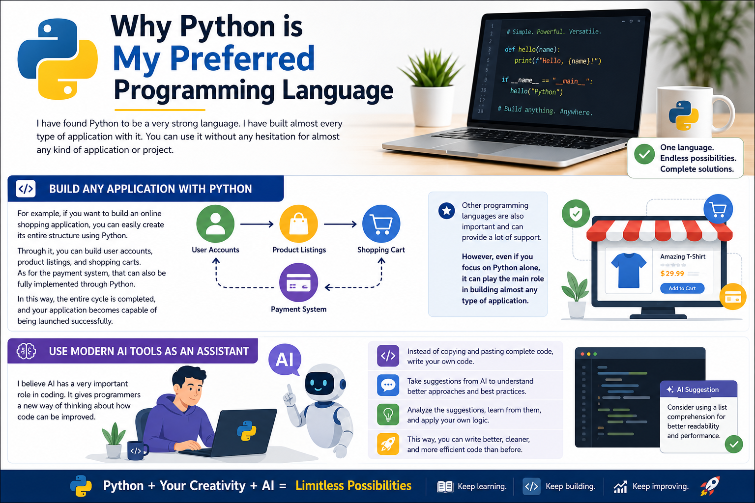Click the open book icon beside 'Keep learning.'
Image resolution: width=755 pixels, height=503 pixels.
point(445,486)
